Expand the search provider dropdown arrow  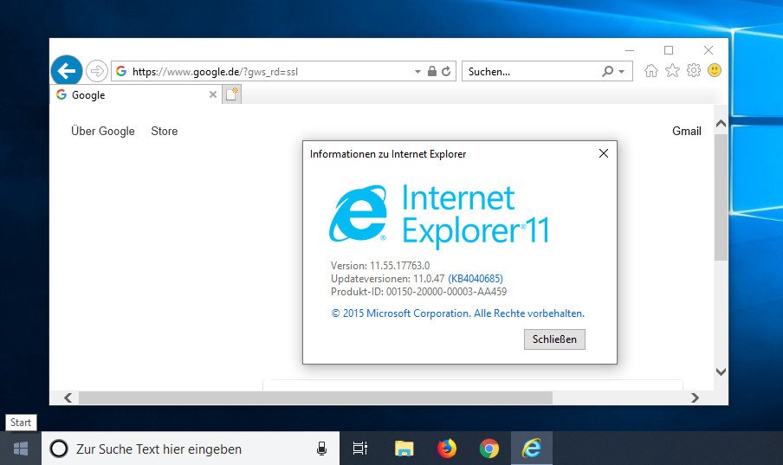pyautogui.click(x=622, y=71)
